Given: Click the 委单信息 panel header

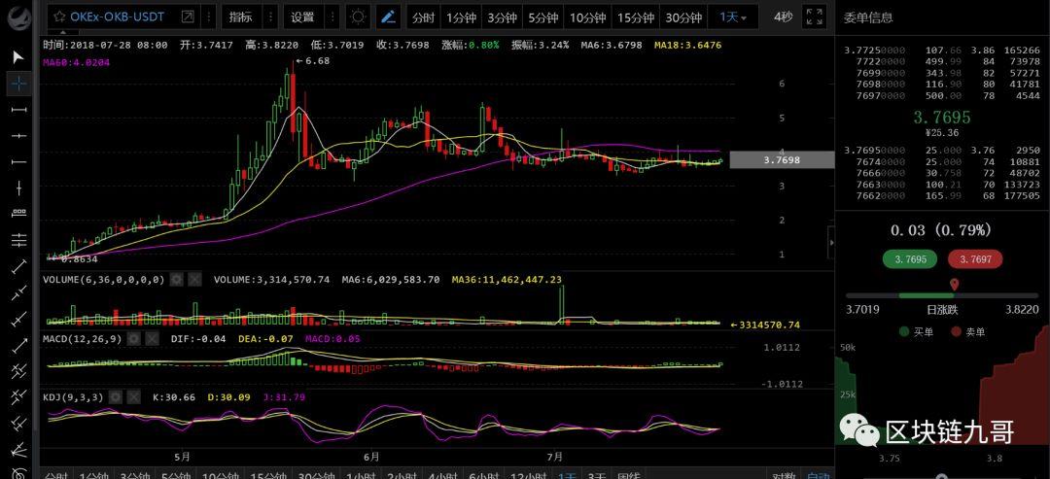Looking at the screenshot, I should (x=868, y=18).
